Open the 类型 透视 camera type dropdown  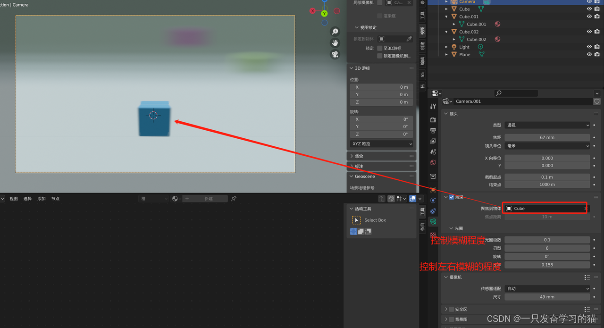(x=547, y=125)
